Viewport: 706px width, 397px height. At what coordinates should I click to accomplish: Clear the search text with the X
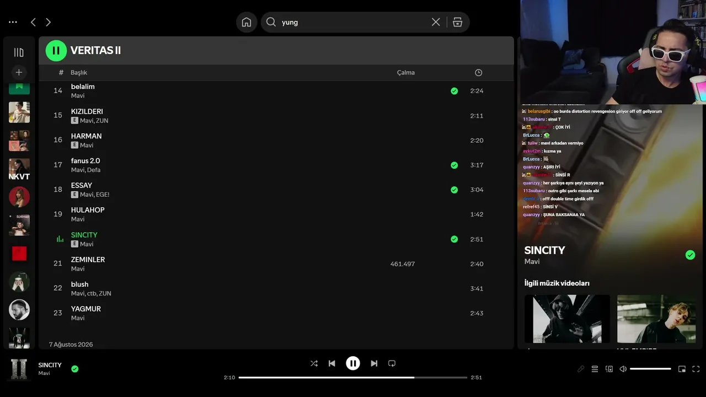click(436, 22)
